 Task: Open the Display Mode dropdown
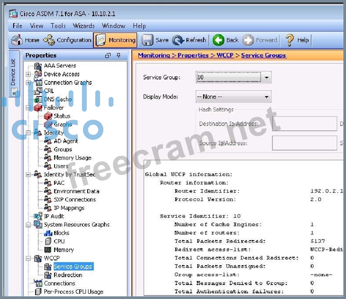pyautogui.click(x=266, y=97)
